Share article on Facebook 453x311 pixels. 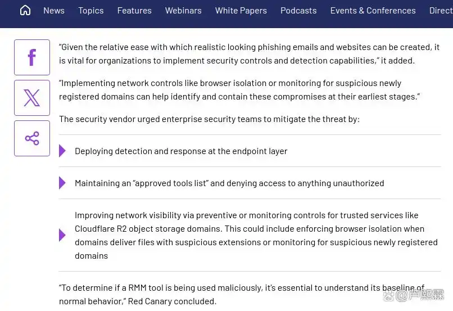tap(32, 57)
